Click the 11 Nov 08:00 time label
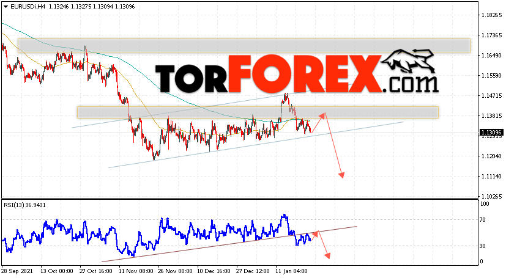 tap(135, 271)
